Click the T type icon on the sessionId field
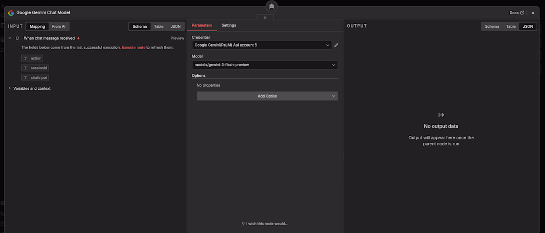Screen dimensions: 545x233 25,68
